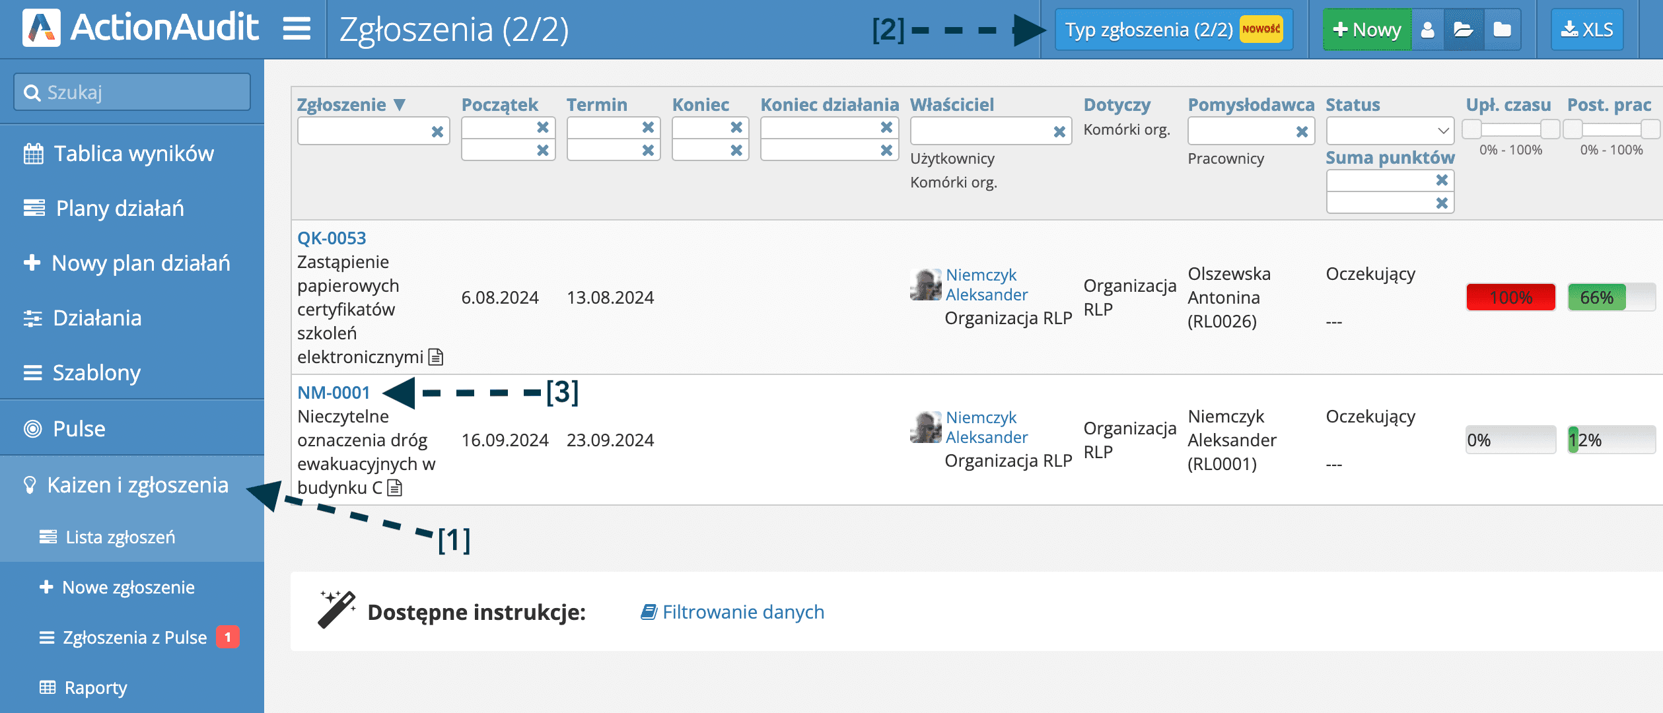Click the closed folder icon in header
The image size is (1663, 713).
point(1502,30)
